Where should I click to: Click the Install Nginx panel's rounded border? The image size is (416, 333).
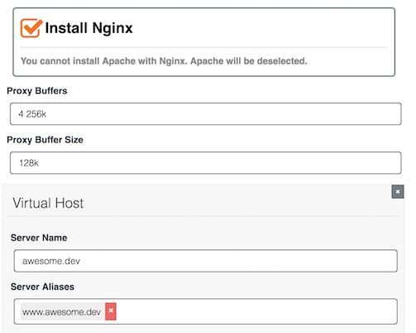click(204, 8)
